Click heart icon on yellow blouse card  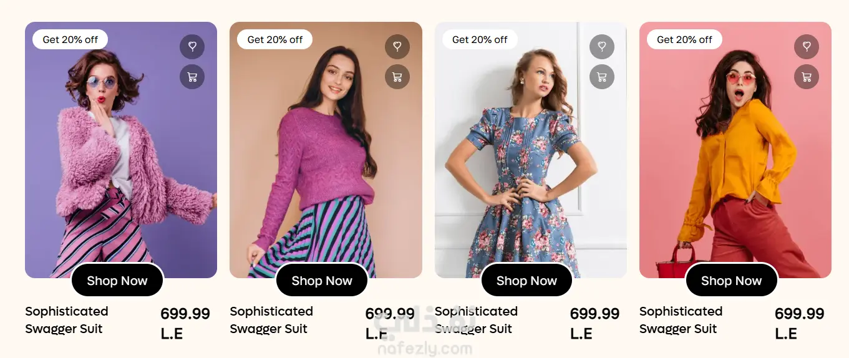coord(807,47)
